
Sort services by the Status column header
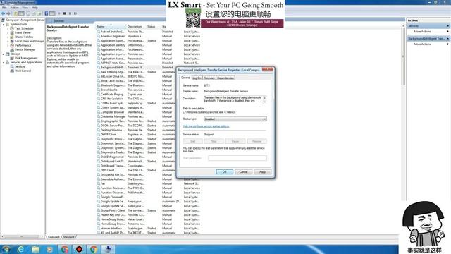click(x=154, y=27)
